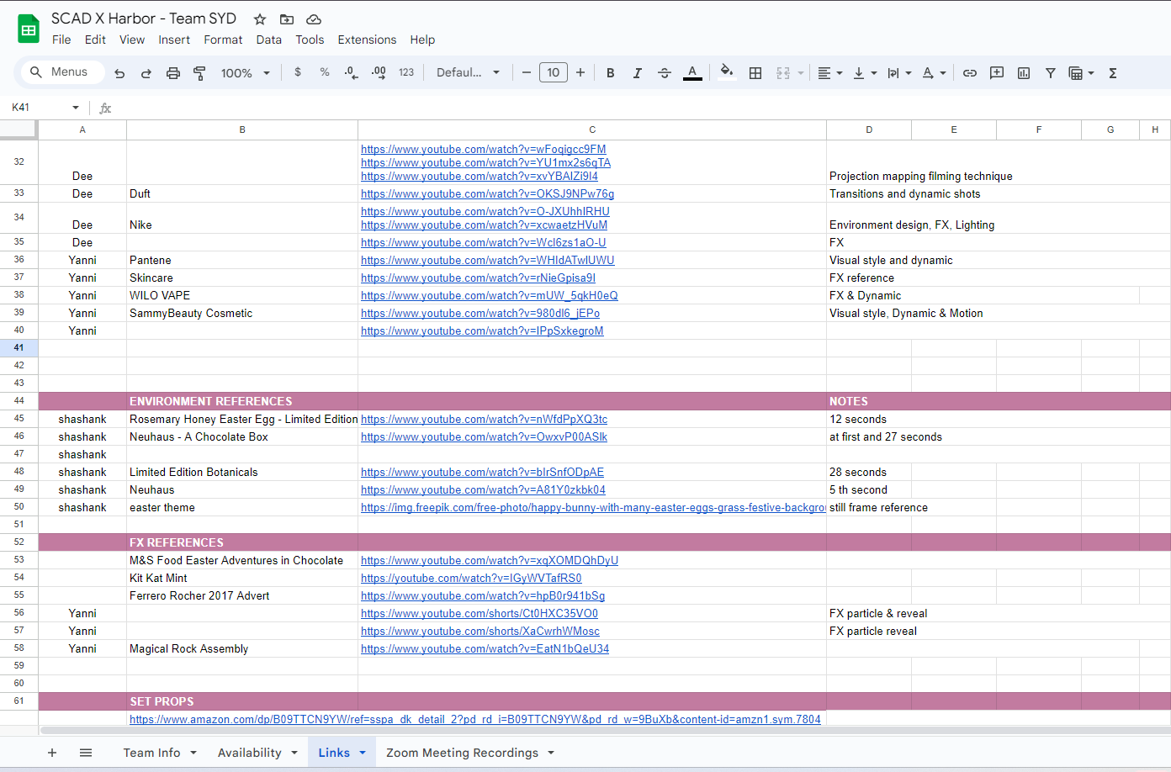Open text rotation dropdown
The height and width of the screenshot is (772, 1171).
point(934,73)
